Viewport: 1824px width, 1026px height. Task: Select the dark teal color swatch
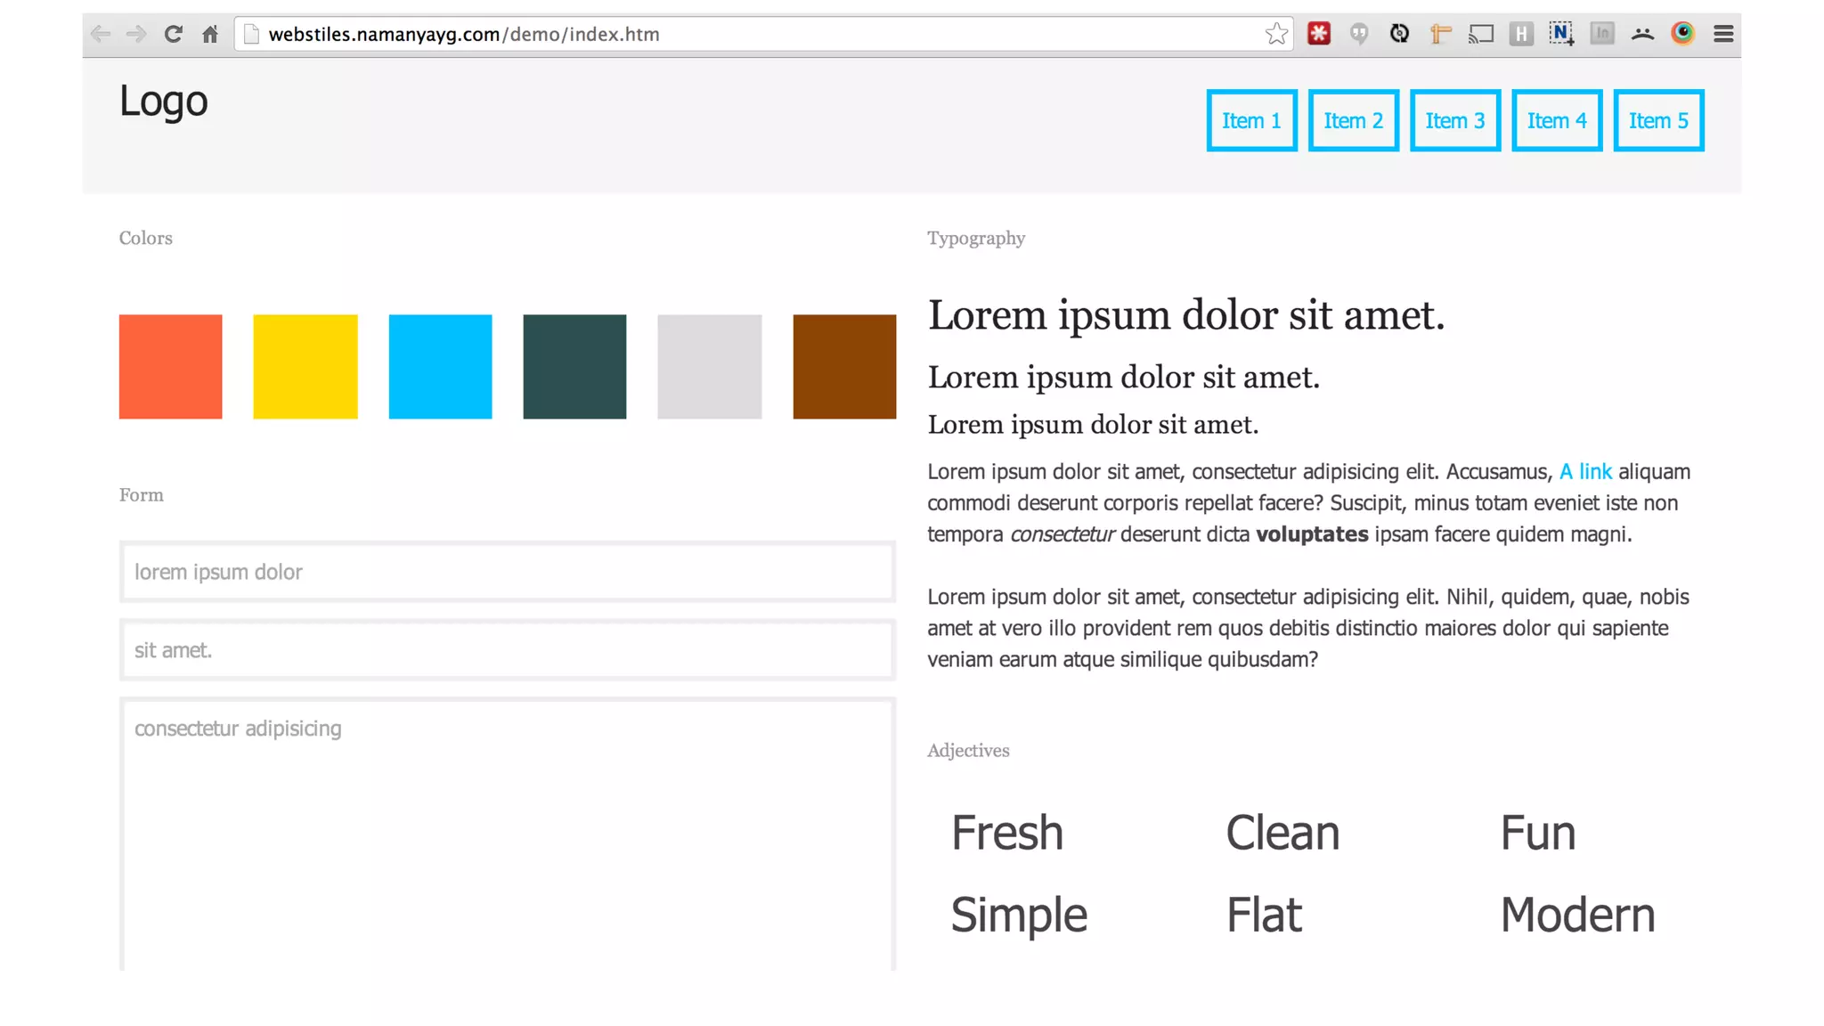pyautogui.click(x=574, y=366)
